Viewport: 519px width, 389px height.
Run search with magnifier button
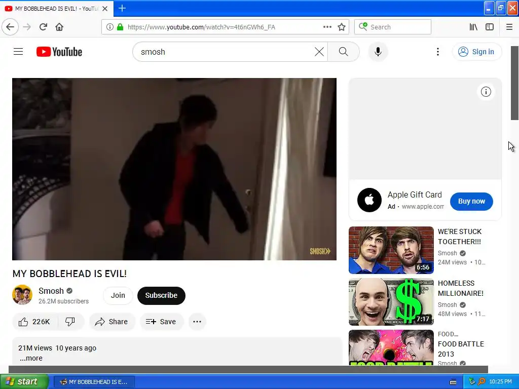[x=344, y=52]
